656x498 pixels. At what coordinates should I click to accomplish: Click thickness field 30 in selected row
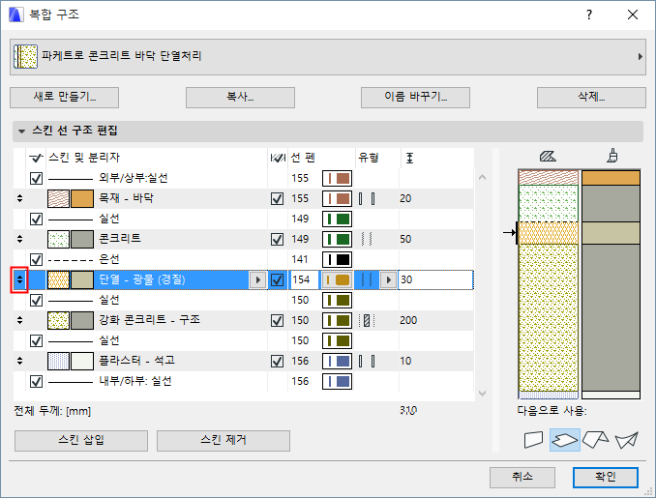click(x=435, y=279)
